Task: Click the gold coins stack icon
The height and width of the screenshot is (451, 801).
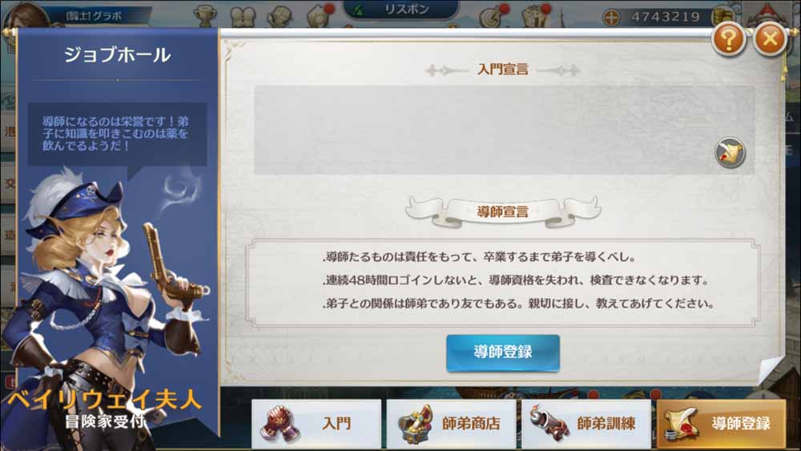Action: [x=722, y=17]
